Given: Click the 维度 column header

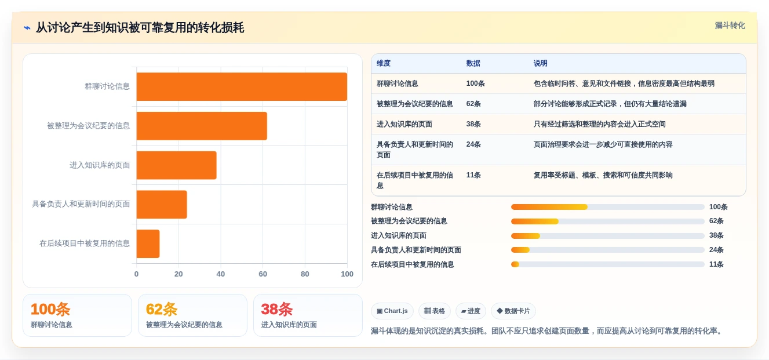Looking at the screenshot, I should coord(384,64).
